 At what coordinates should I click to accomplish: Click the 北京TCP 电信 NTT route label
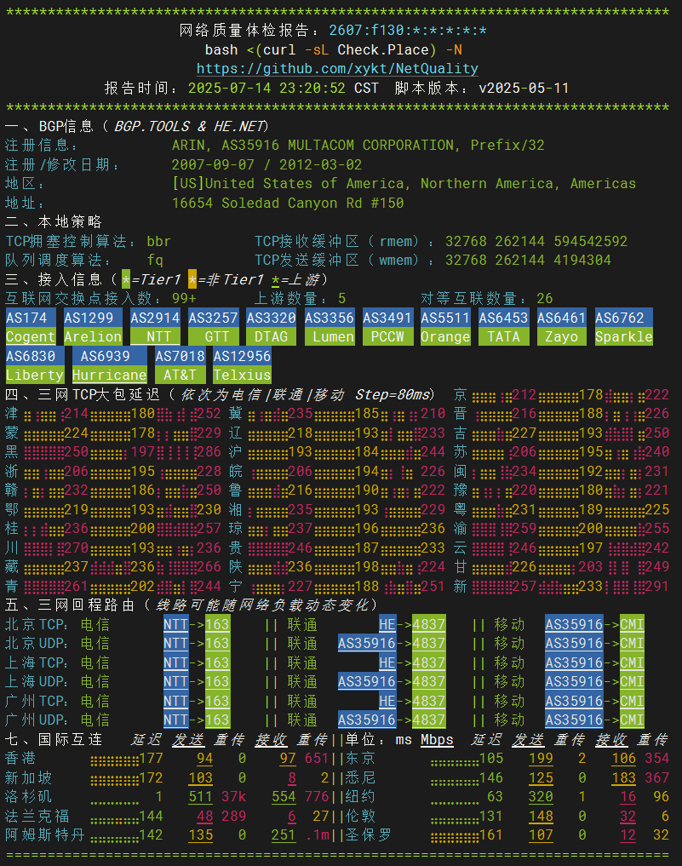[175, 625]
